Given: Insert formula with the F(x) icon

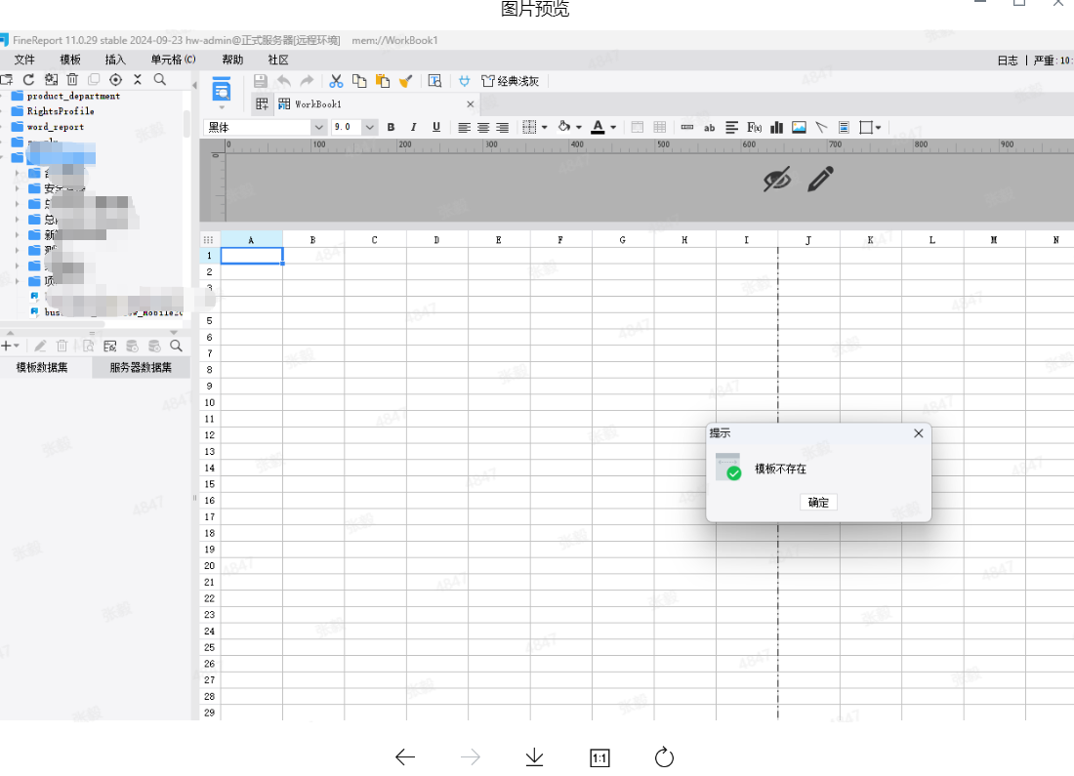Looking at the screenshot, I should point(754,128).
